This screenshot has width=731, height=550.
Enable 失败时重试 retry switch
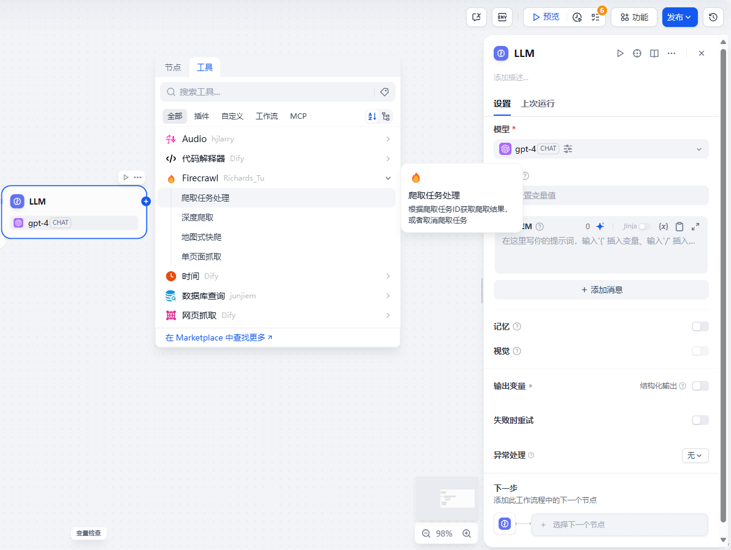tap(700, 420)
